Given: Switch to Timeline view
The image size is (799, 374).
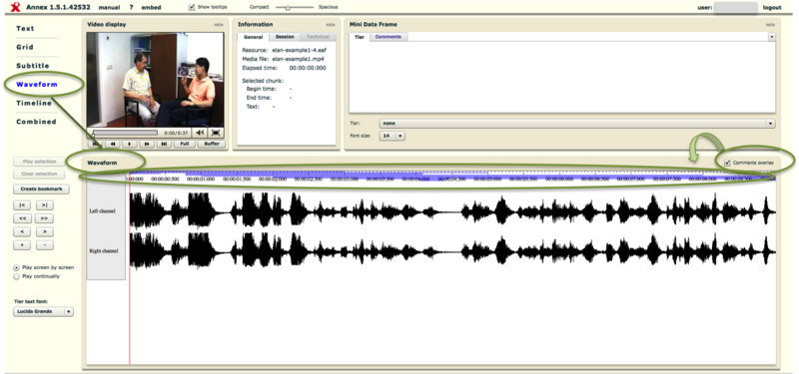Looking at the screenshot, I should (34, 104).
